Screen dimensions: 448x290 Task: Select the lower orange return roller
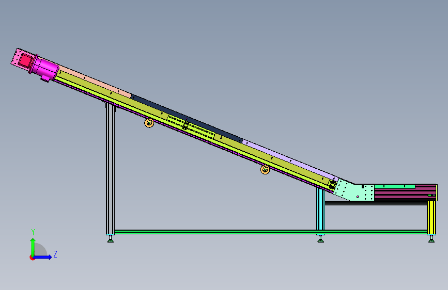coord(265,170)
